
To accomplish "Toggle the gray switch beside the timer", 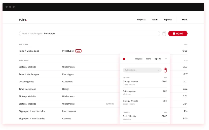I will pos(164,34).
